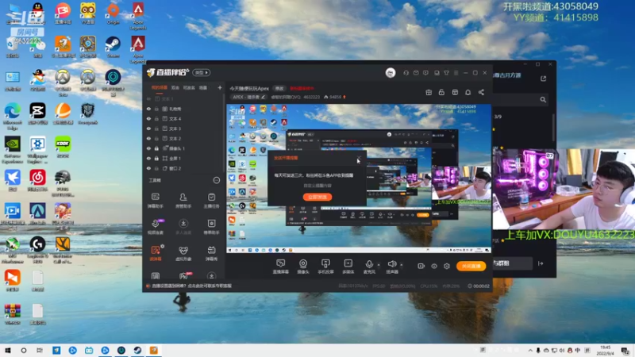
Task: Add a new scene with the plus icon
Action: pyautogui.click(x=220, y=87)
